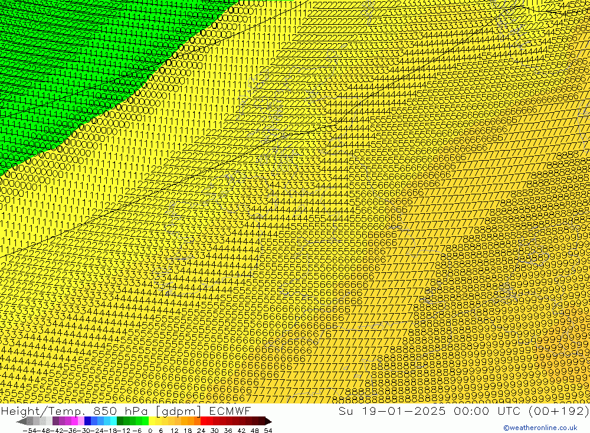Screen dimensions: 590x433
Task: Click the dark green swatch labeled -12
Action: [120, 421]
